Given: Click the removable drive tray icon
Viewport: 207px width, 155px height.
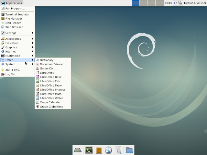Looking at the screenshot, I should point(180,3).
